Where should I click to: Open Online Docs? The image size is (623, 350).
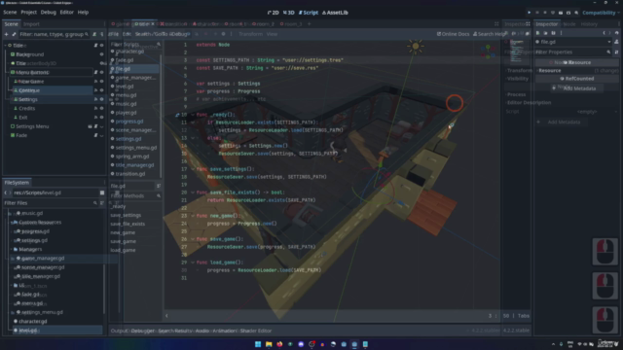(x=453, y=34)
